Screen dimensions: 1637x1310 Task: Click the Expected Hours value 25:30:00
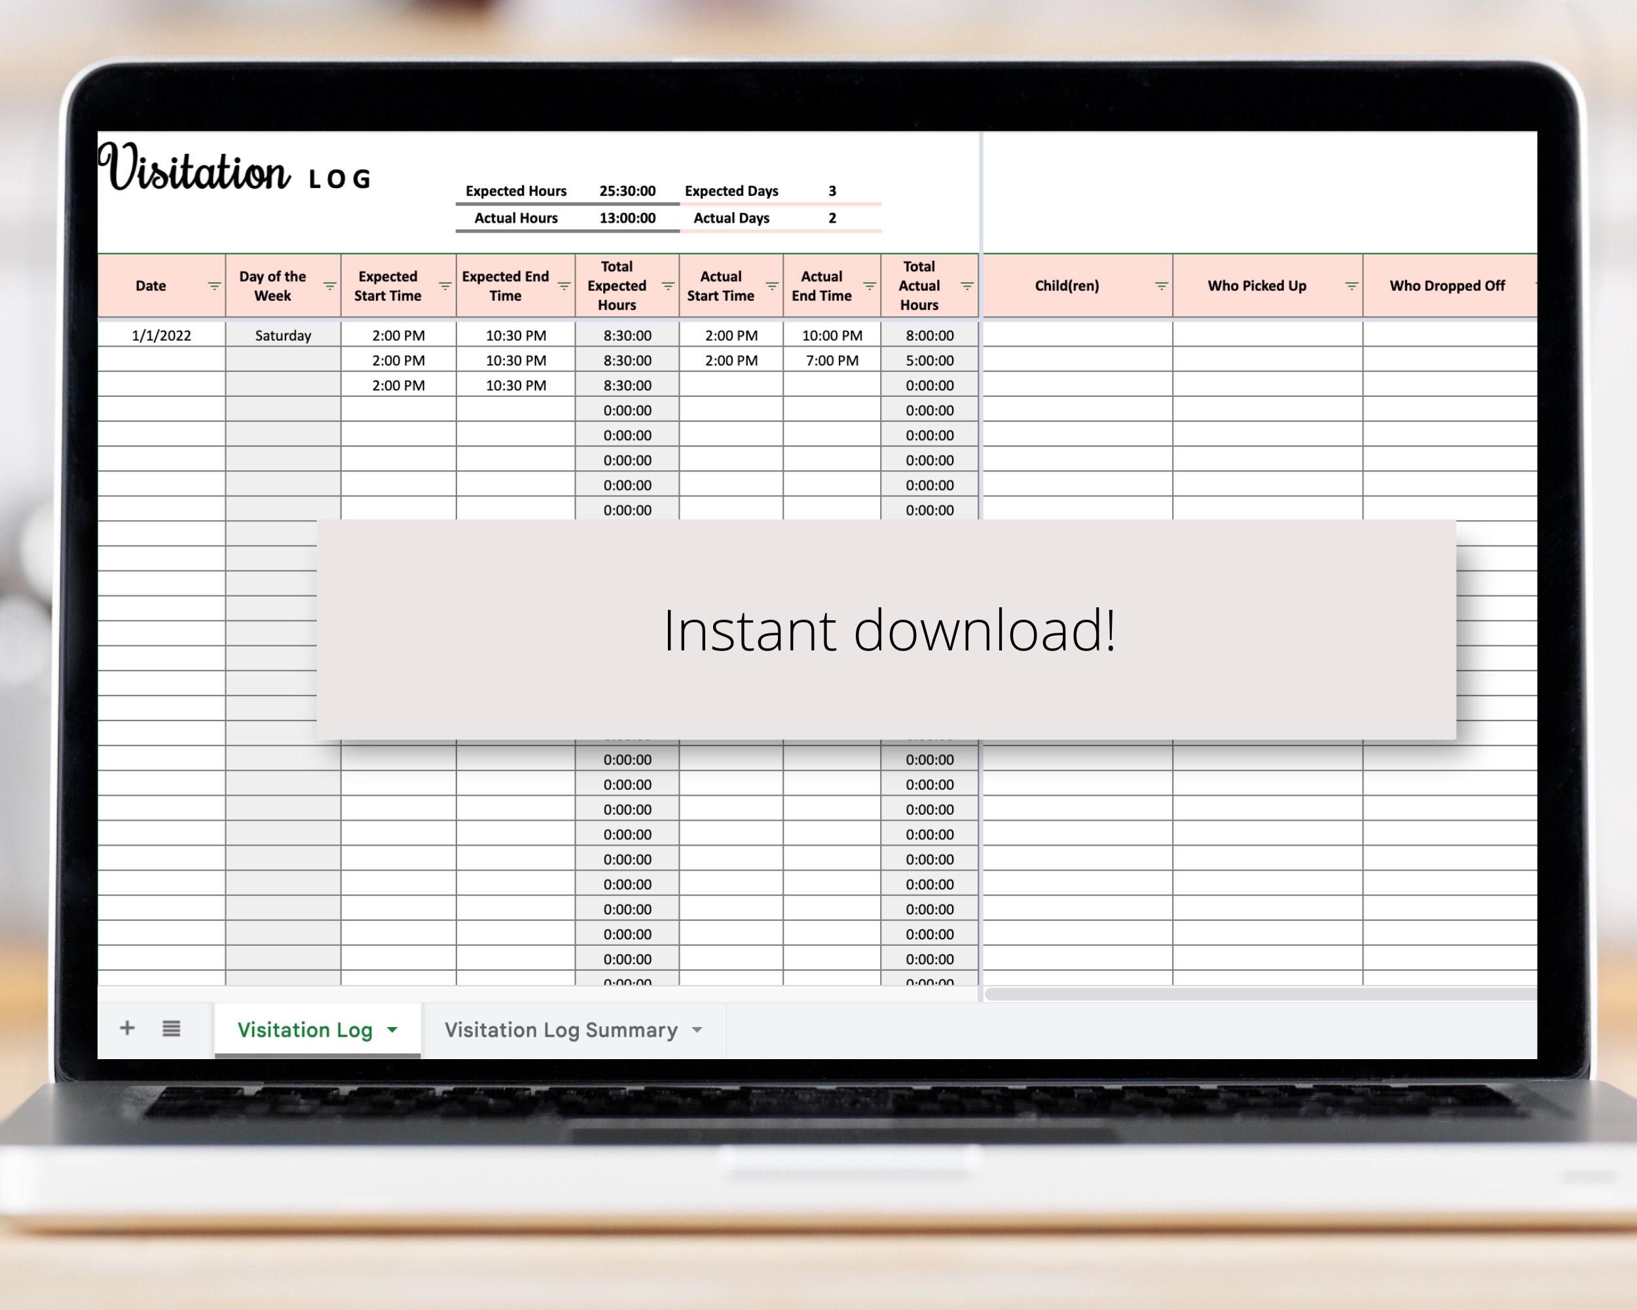[627, 191]
